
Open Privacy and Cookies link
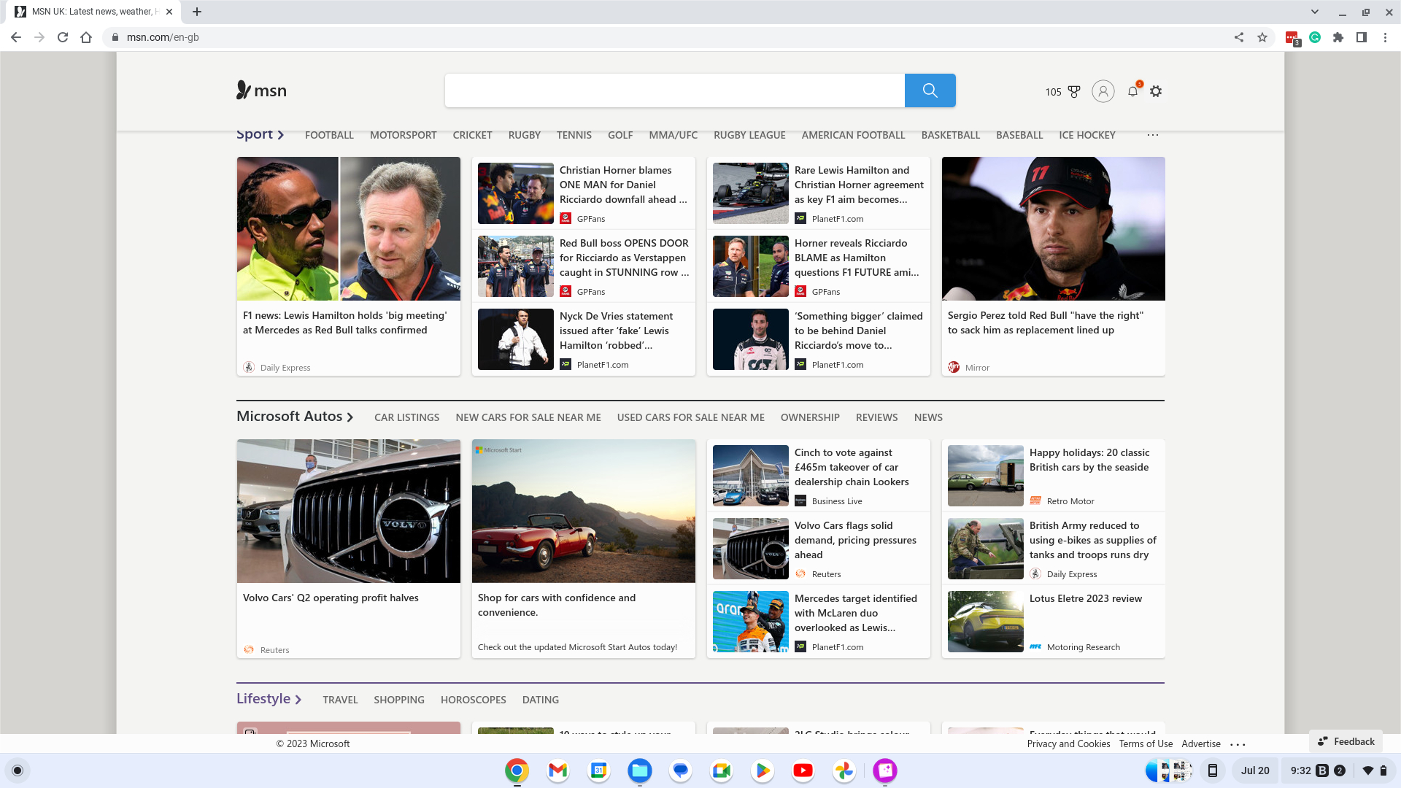1068,743
